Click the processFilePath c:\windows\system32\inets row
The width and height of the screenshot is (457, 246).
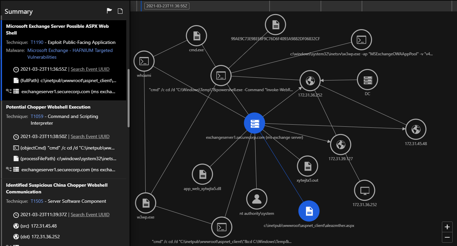pos(65,159)
